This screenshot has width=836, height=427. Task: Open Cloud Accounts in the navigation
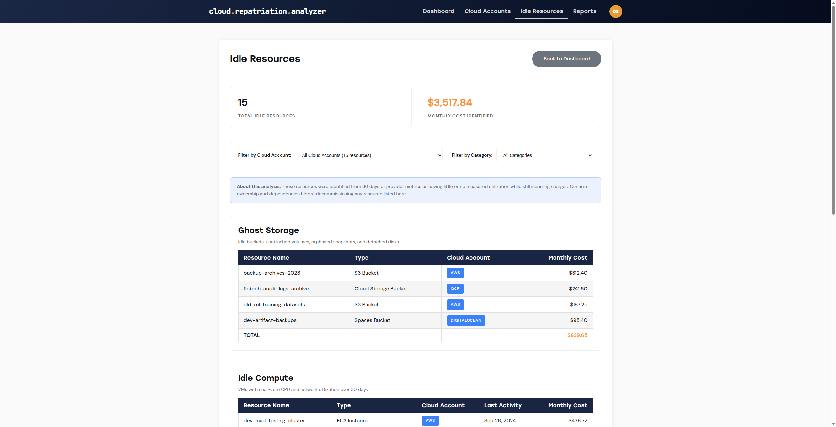488,11
